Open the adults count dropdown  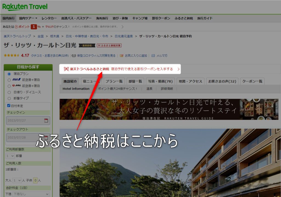tap(17, 180)
